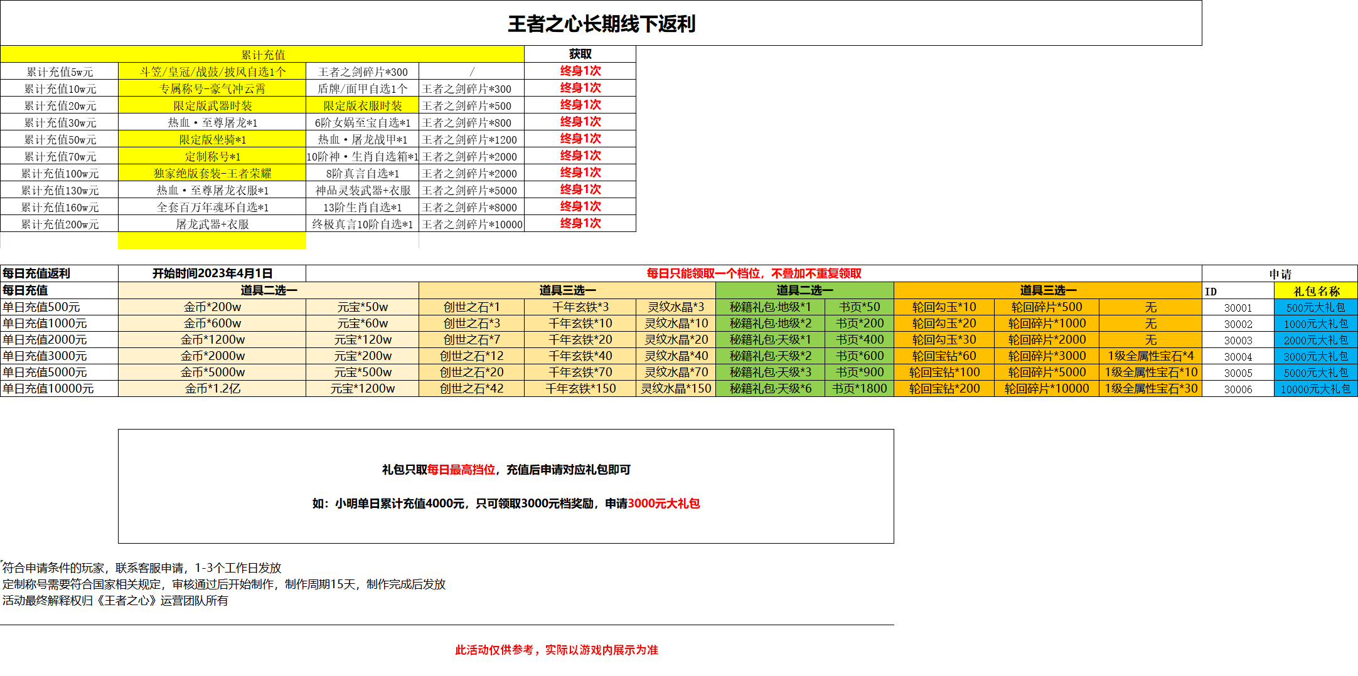Select the red footer 此活动仅供参考
The height and width of the screenshot is (676, 1358).
click(557, 650)
